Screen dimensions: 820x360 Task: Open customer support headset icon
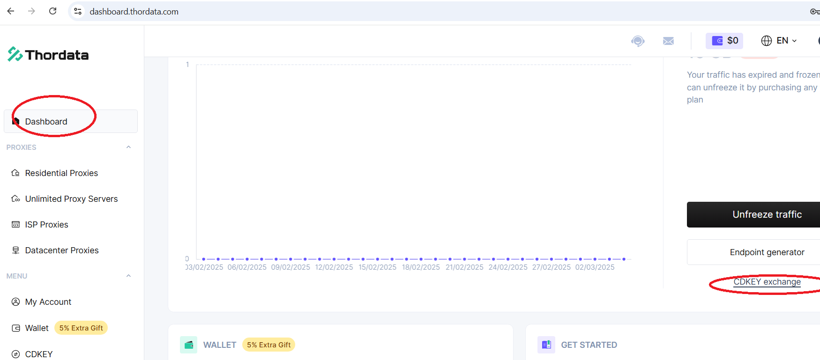[638, 41]
